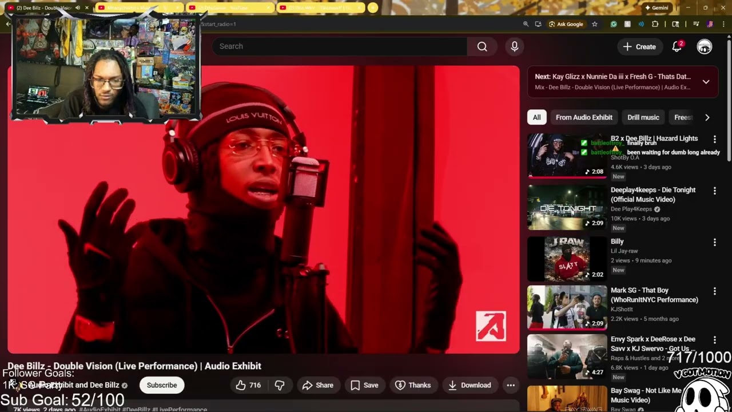Open the tab search icon in toolbar
Viewport: 732px width, 412px height.
(x=675, y=24)
